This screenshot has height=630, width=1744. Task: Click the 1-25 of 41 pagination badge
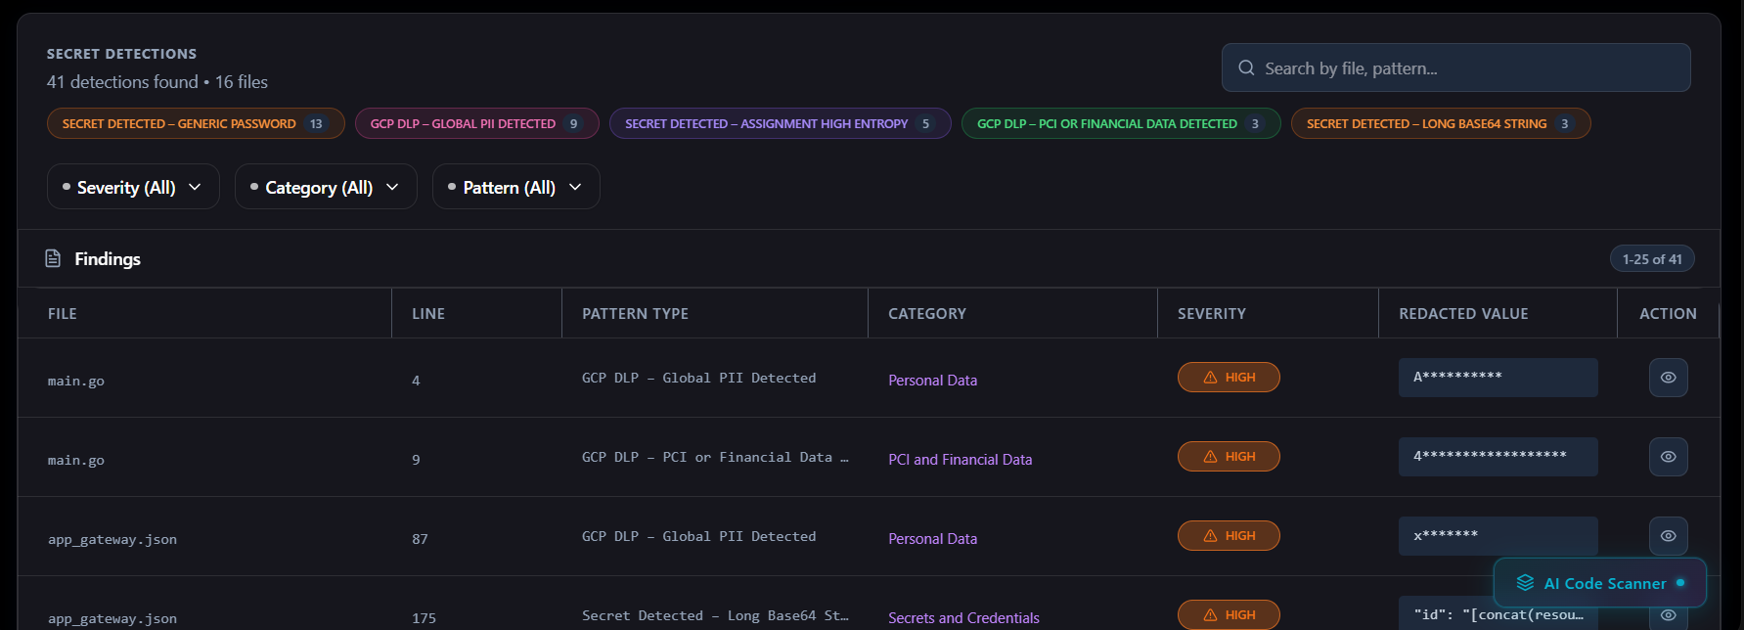1652,259
